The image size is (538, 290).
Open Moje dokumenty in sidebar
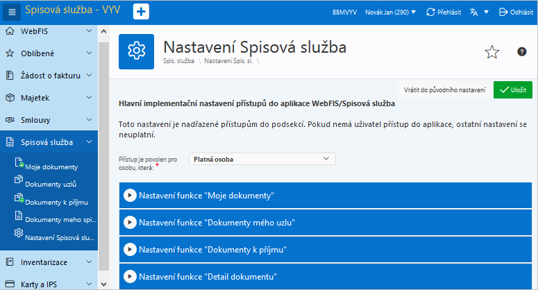point(51,167)
